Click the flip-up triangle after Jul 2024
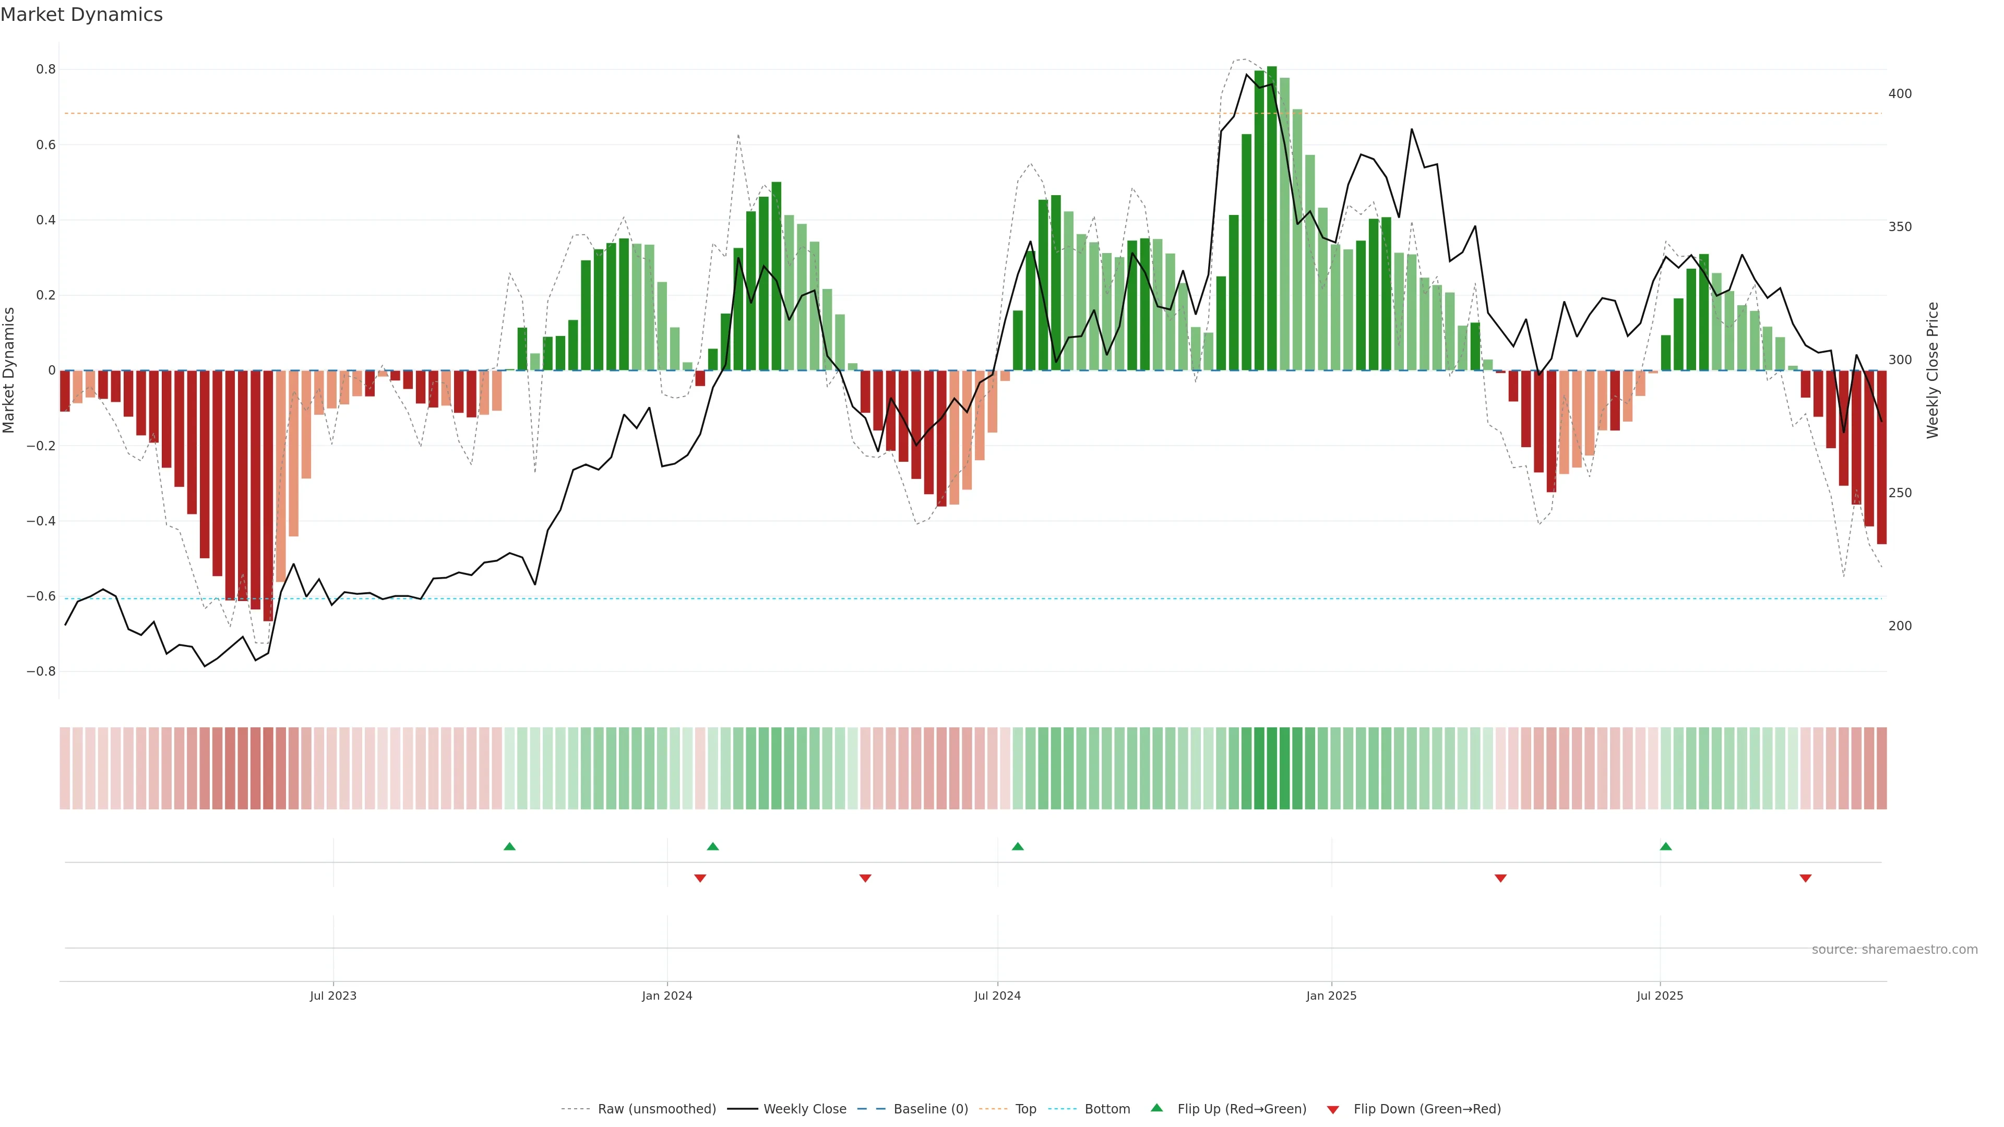The height and width of the screenshot is (1127, 2004). pos(1018,846)
